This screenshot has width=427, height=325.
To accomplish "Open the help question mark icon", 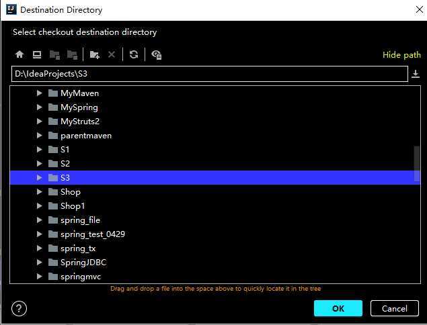I will 19,308.
